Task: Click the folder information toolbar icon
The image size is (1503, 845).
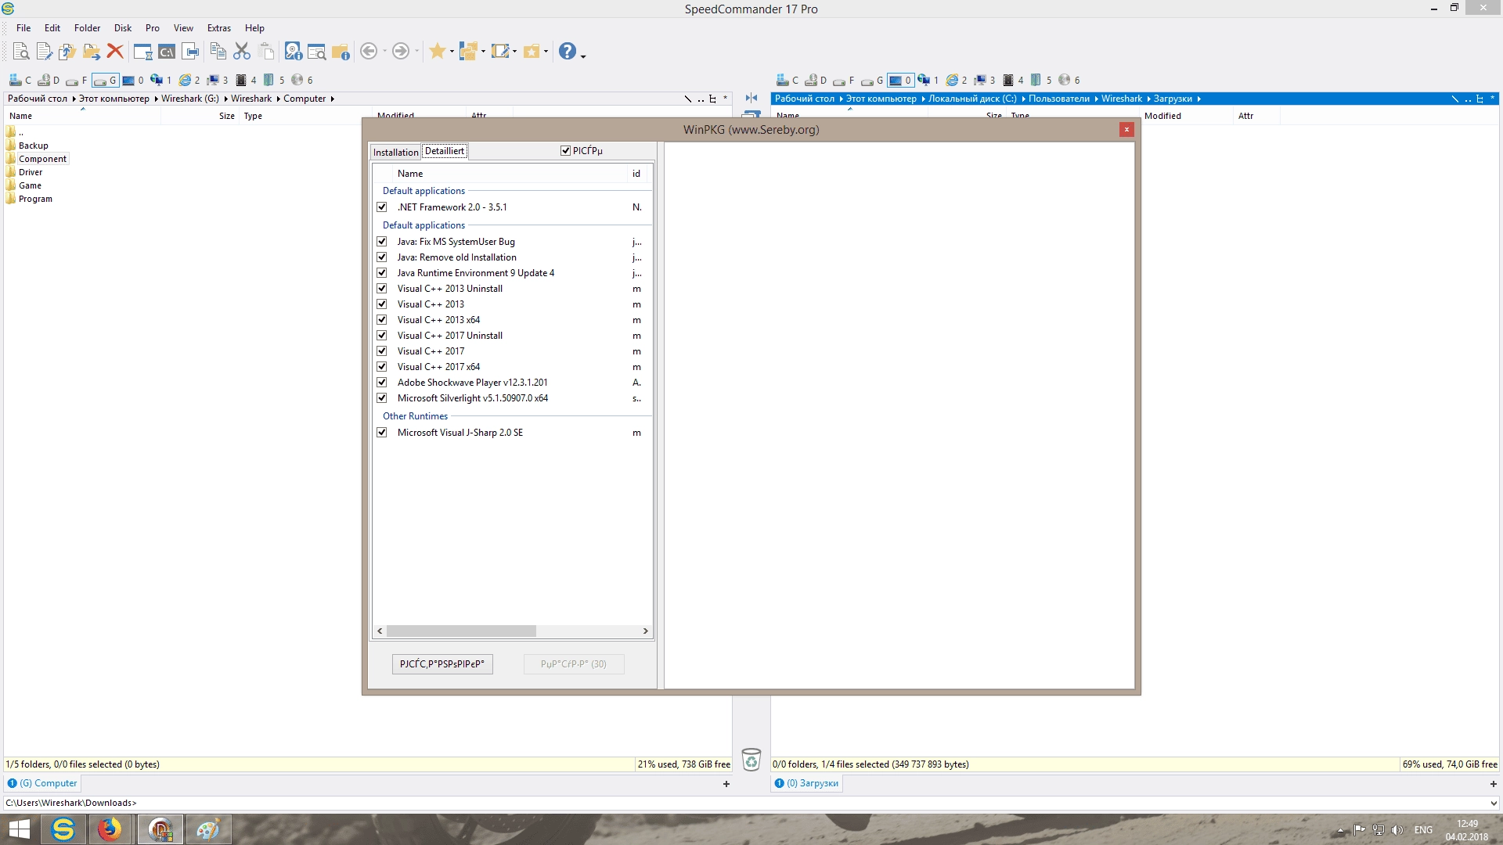Action: pyautogui.click(x=340, y=52)
